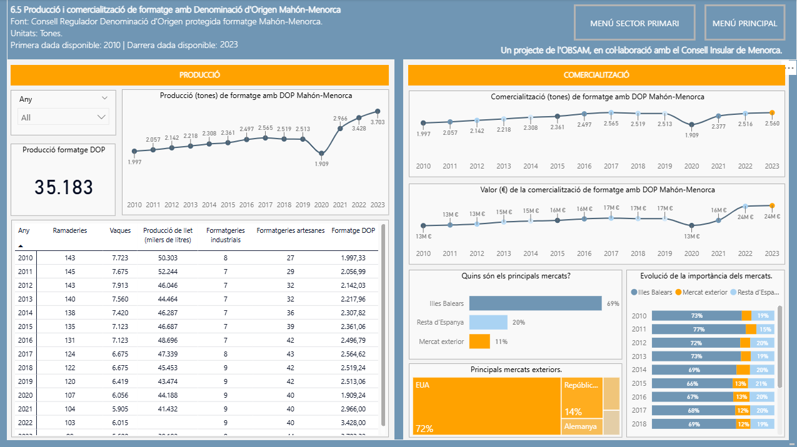Screen dimensions: 797x447
Task: Click cell 7.913 in 2012 row
Action: point(120,285)
